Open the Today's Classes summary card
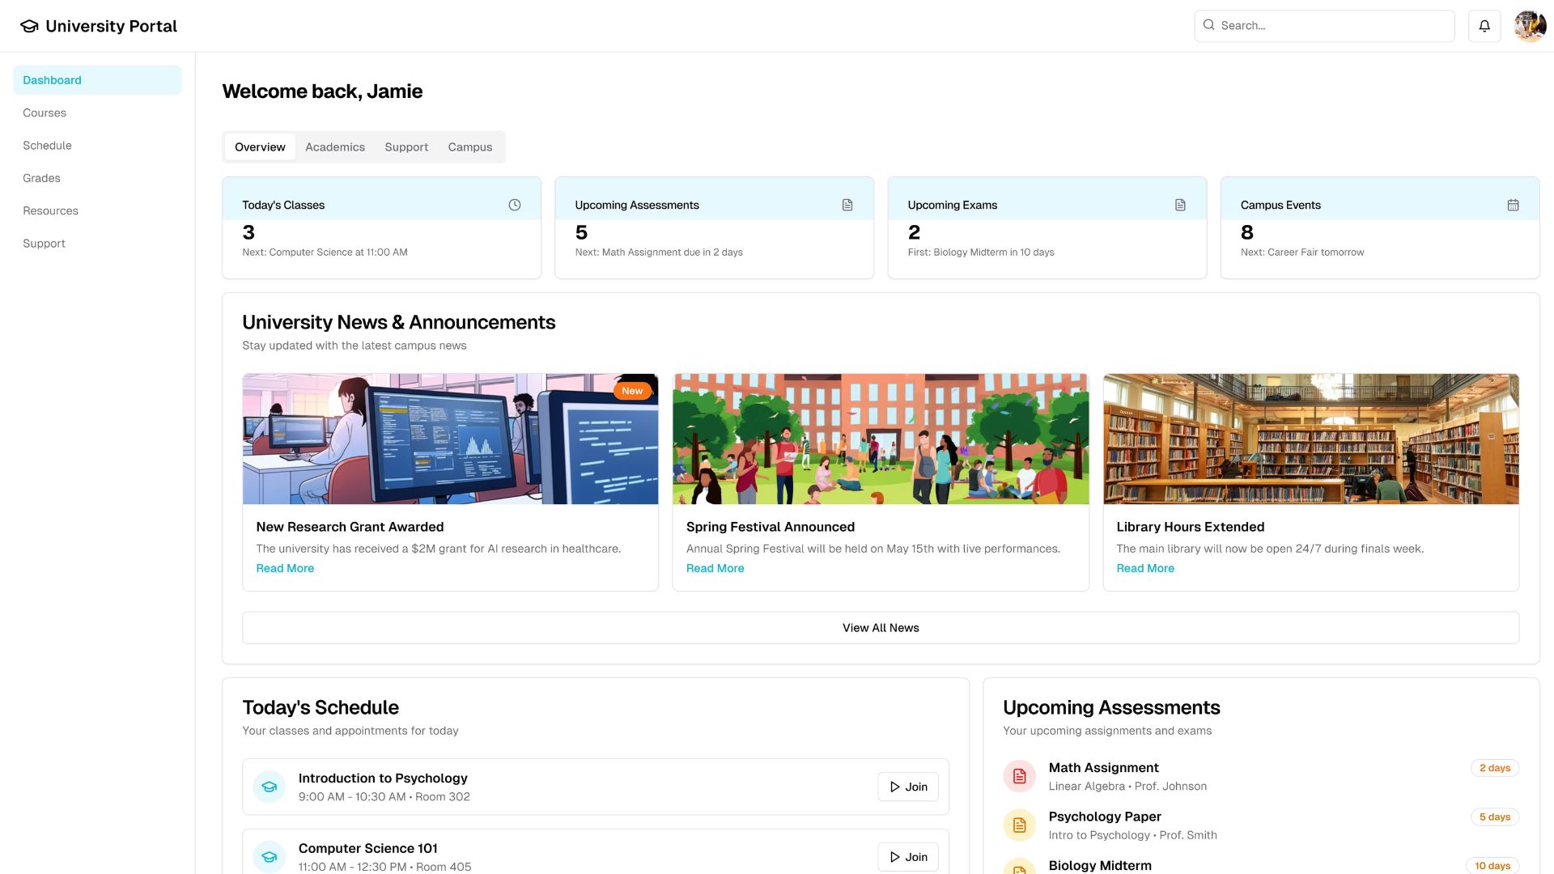The image size is (1554, 874). pos(382,228)
